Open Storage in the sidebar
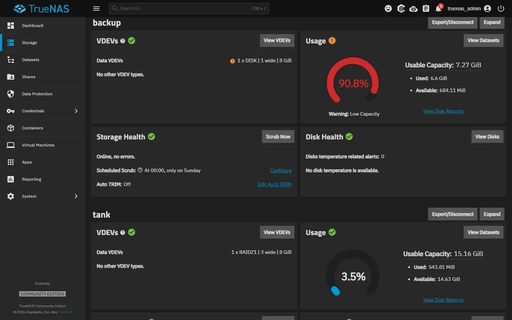 (x=43, y=43)
